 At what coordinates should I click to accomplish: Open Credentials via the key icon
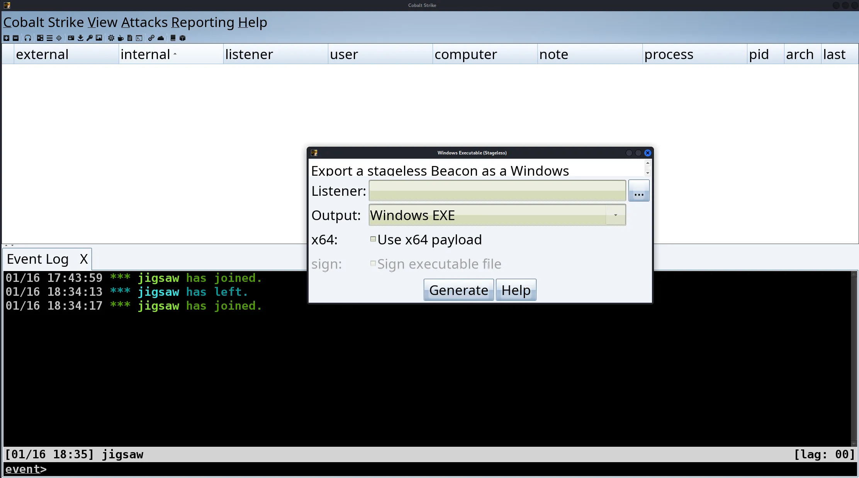[x=90, y=38]
